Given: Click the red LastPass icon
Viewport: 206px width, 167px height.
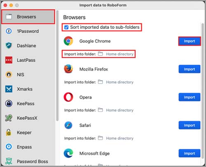Looking at the screenshot, I should click(x=9, y=60).
